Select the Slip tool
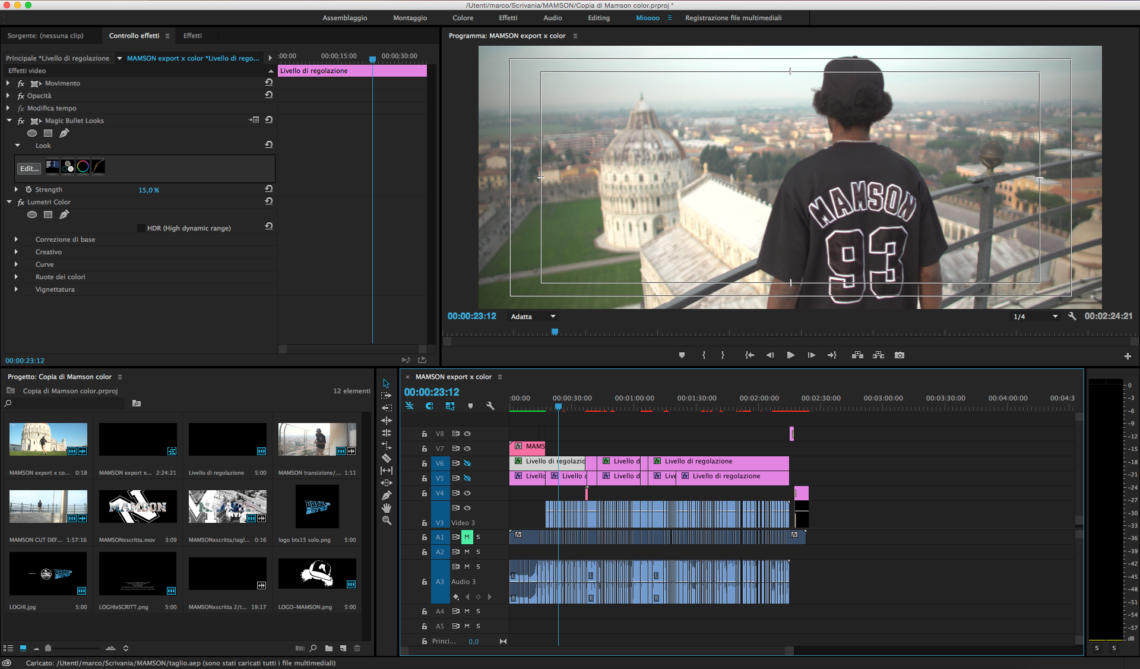This screenshot has width=1140, height=669. 387,471
